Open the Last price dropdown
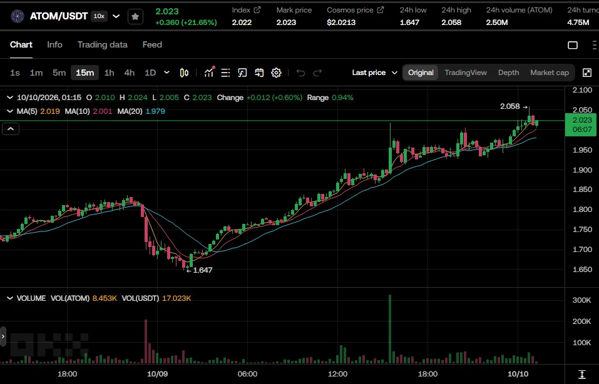 [375, 73]
